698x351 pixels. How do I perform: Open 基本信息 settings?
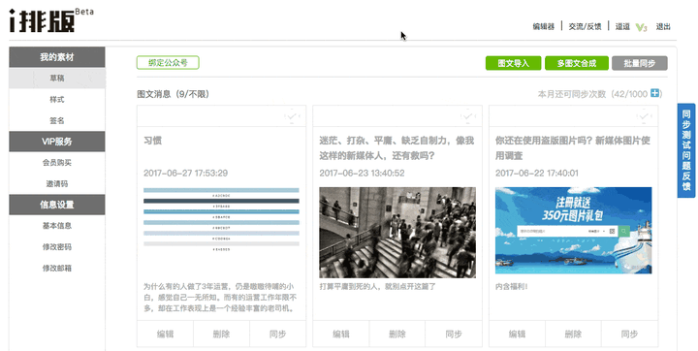click(57, 226)
